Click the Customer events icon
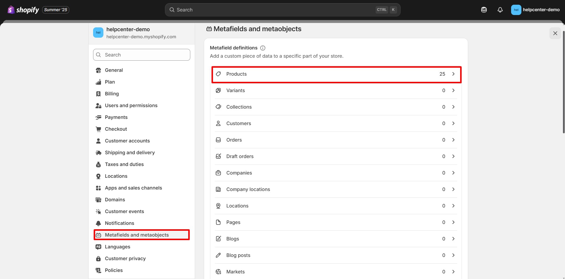The image size is (565, 279). tap(98, 212)
